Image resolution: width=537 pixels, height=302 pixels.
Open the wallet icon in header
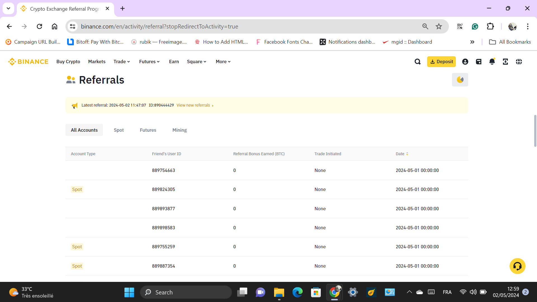coord(479,62)
